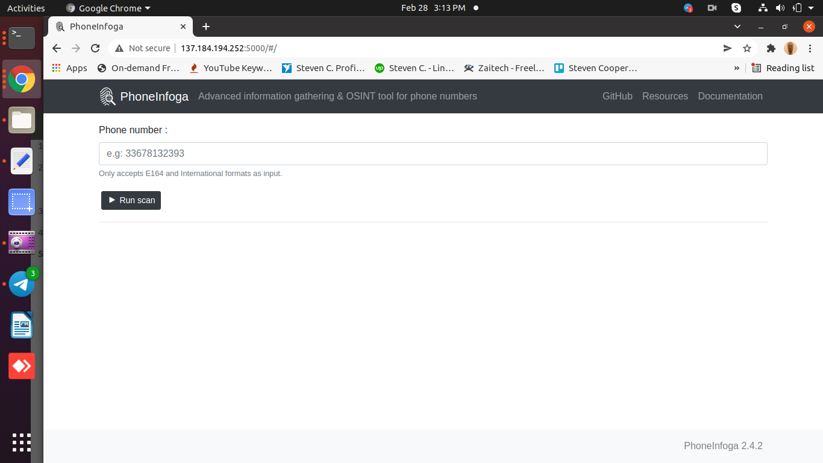The height and width of the screenshot is (463, 823).
Task: Go back in Chrome browser
Action: pos(57,48)
